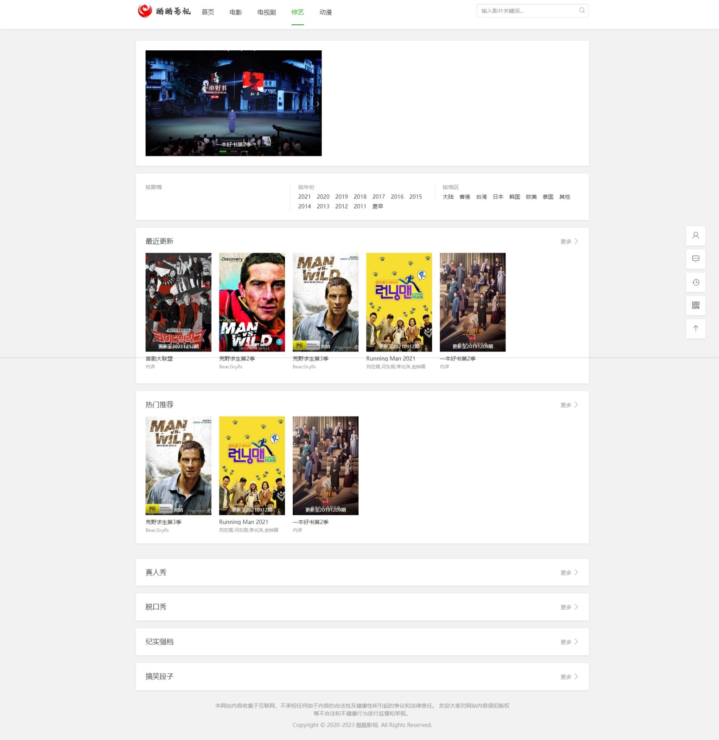
Task: Filter by year 2012
Action: 341,207
